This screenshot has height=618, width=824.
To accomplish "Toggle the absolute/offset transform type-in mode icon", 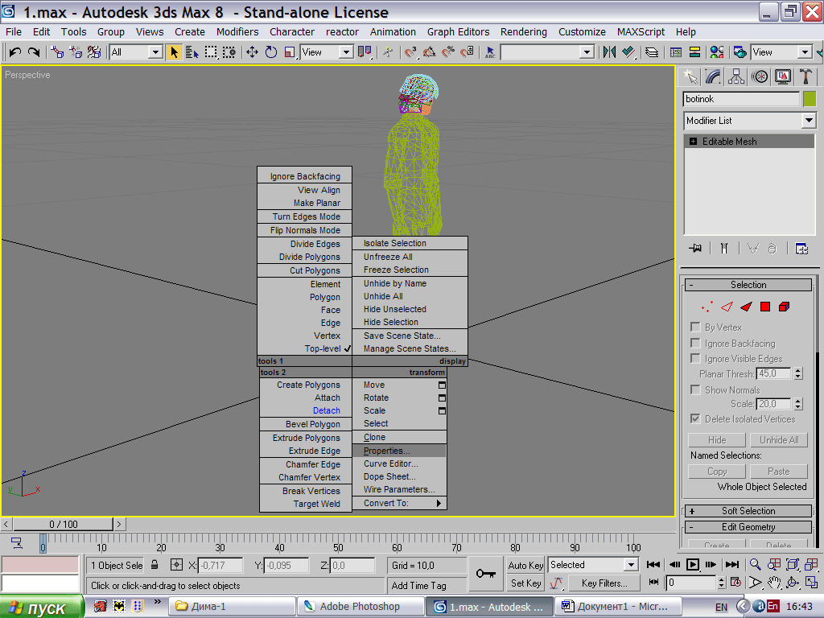I will (x=176, y=565).
